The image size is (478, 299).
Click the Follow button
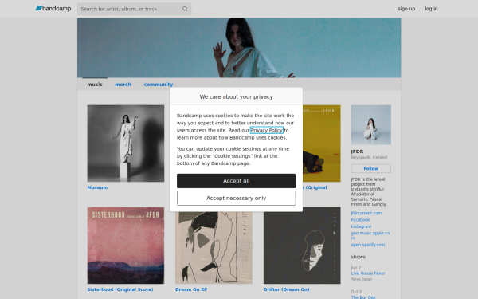click(x=371, y=168)
